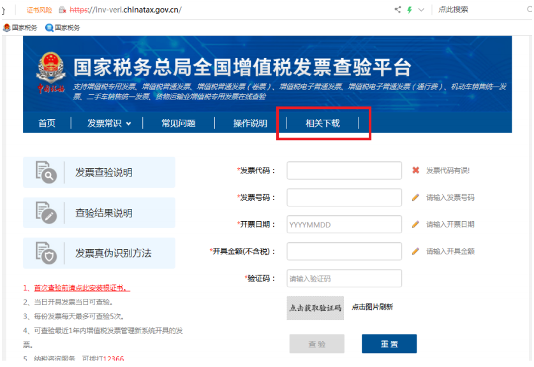The width and height of the screenshot is (534, 367).
Task: Click the URL inv-veri.chinatax.gov.cn in address bar
Action: point(126,10)
